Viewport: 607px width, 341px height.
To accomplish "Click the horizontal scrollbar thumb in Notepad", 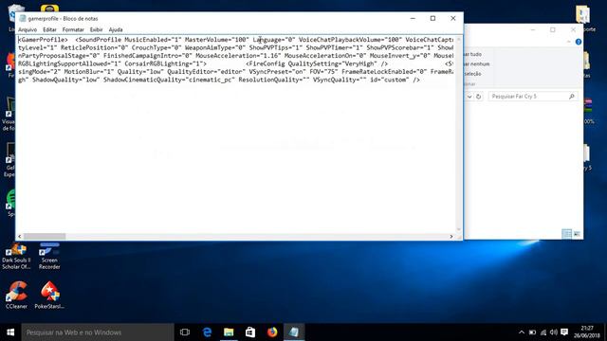I will tap(45, 236).
